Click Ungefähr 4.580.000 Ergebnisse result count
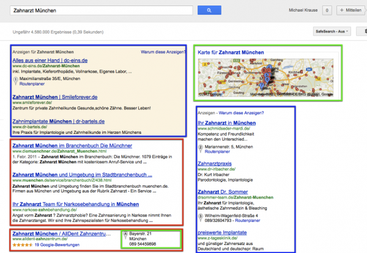The image size is (367, 253). (58, 32)
